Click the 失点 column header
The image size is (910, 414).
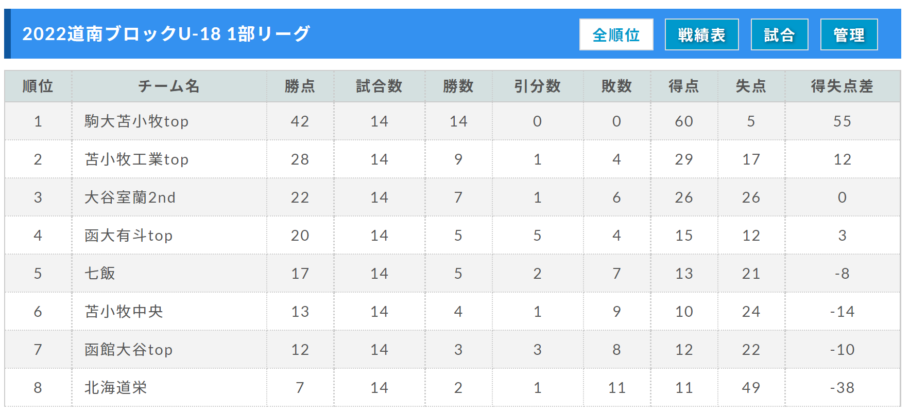click(751, 86)
